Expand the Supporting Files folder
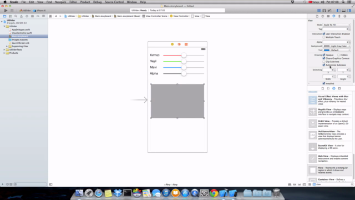Screen dimensions: 355x200 [7, 46]
